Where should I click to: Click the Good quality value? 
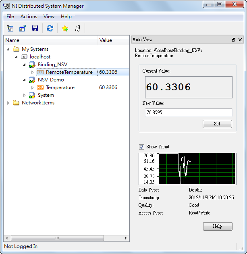click(194, 205)
